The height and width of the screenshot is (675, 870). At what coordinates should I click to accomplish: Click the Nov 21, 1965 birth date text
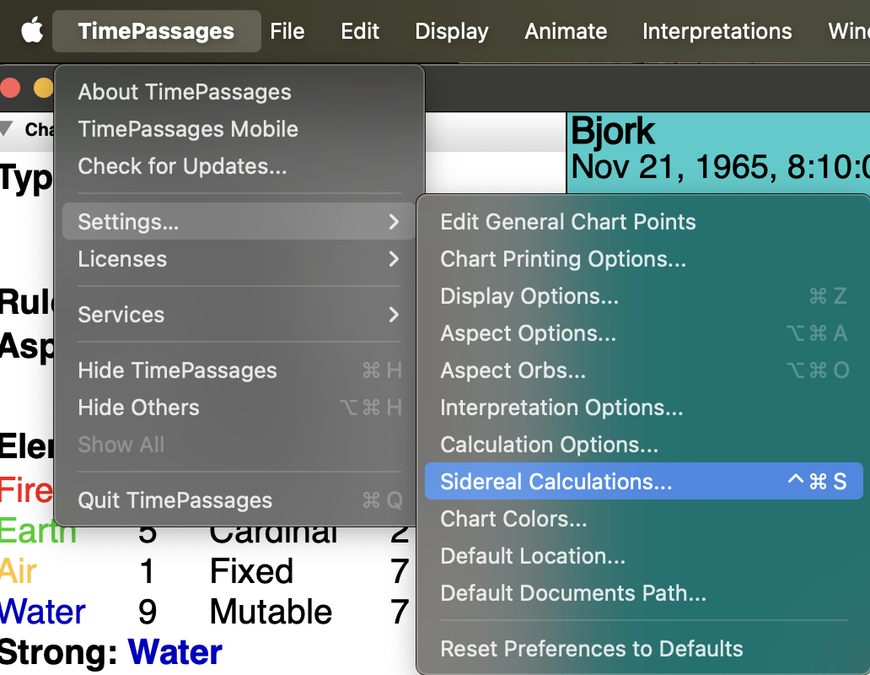coord(720,166)
